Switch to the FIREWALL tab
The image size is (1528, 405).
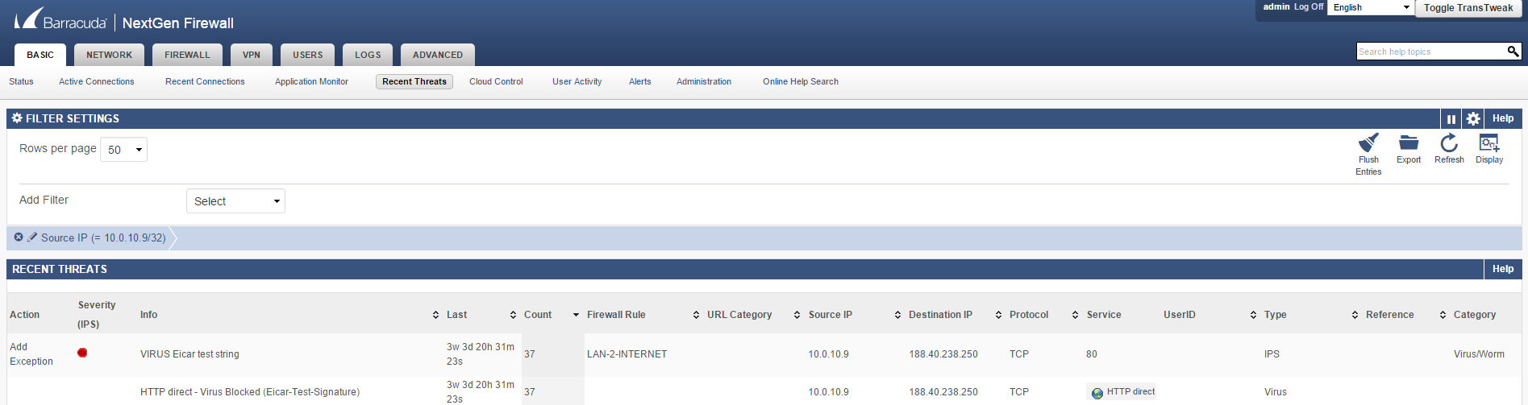click(x=187, y=55)
